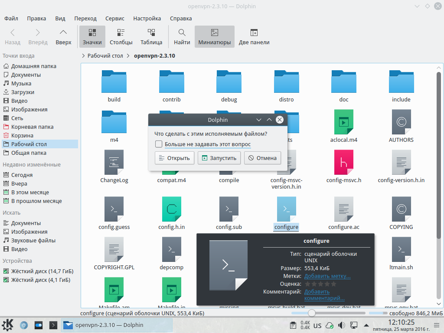Click the Forward (Вперёд) navigation arrow
The height and width of the screenshot is (333, 444).
coord(38,37)
